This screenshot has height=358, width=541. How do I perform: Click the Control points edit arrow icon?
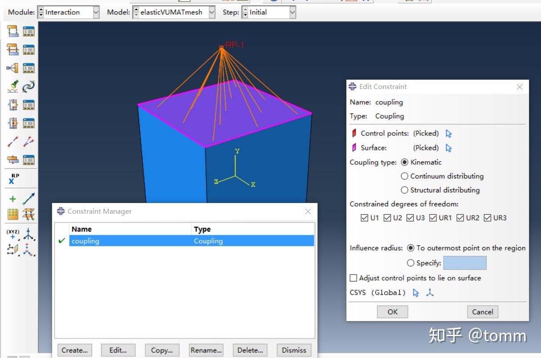(450, 133)
